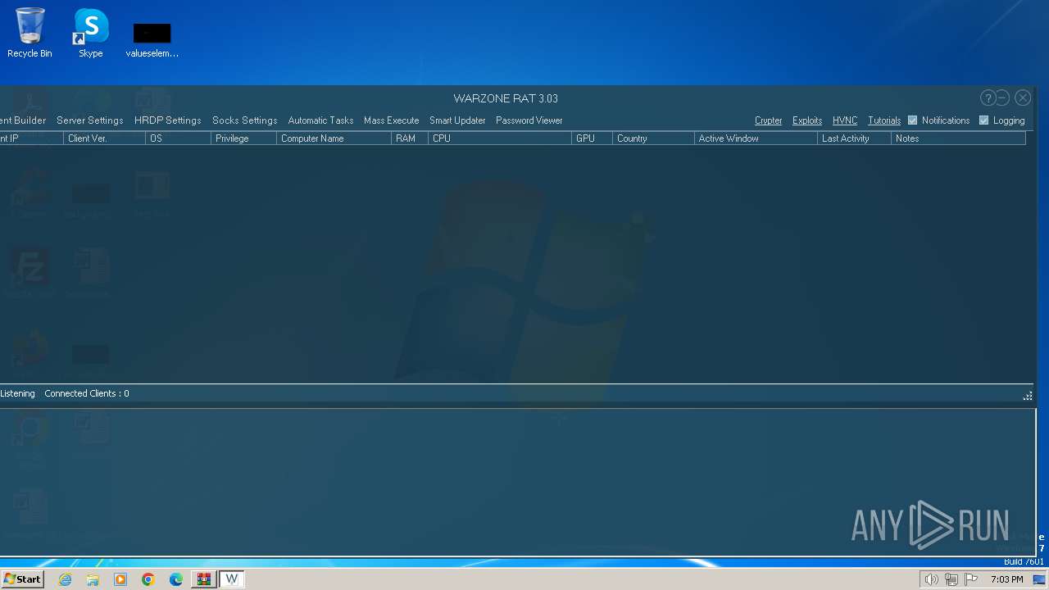Image resolution: width=1049 pixels, height=590 pixels.
Task: Open the Tutorials link
Action: click(884, 120)
